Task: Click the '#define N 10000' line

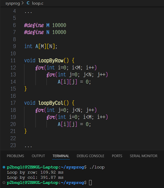Action: click(45, 32)
